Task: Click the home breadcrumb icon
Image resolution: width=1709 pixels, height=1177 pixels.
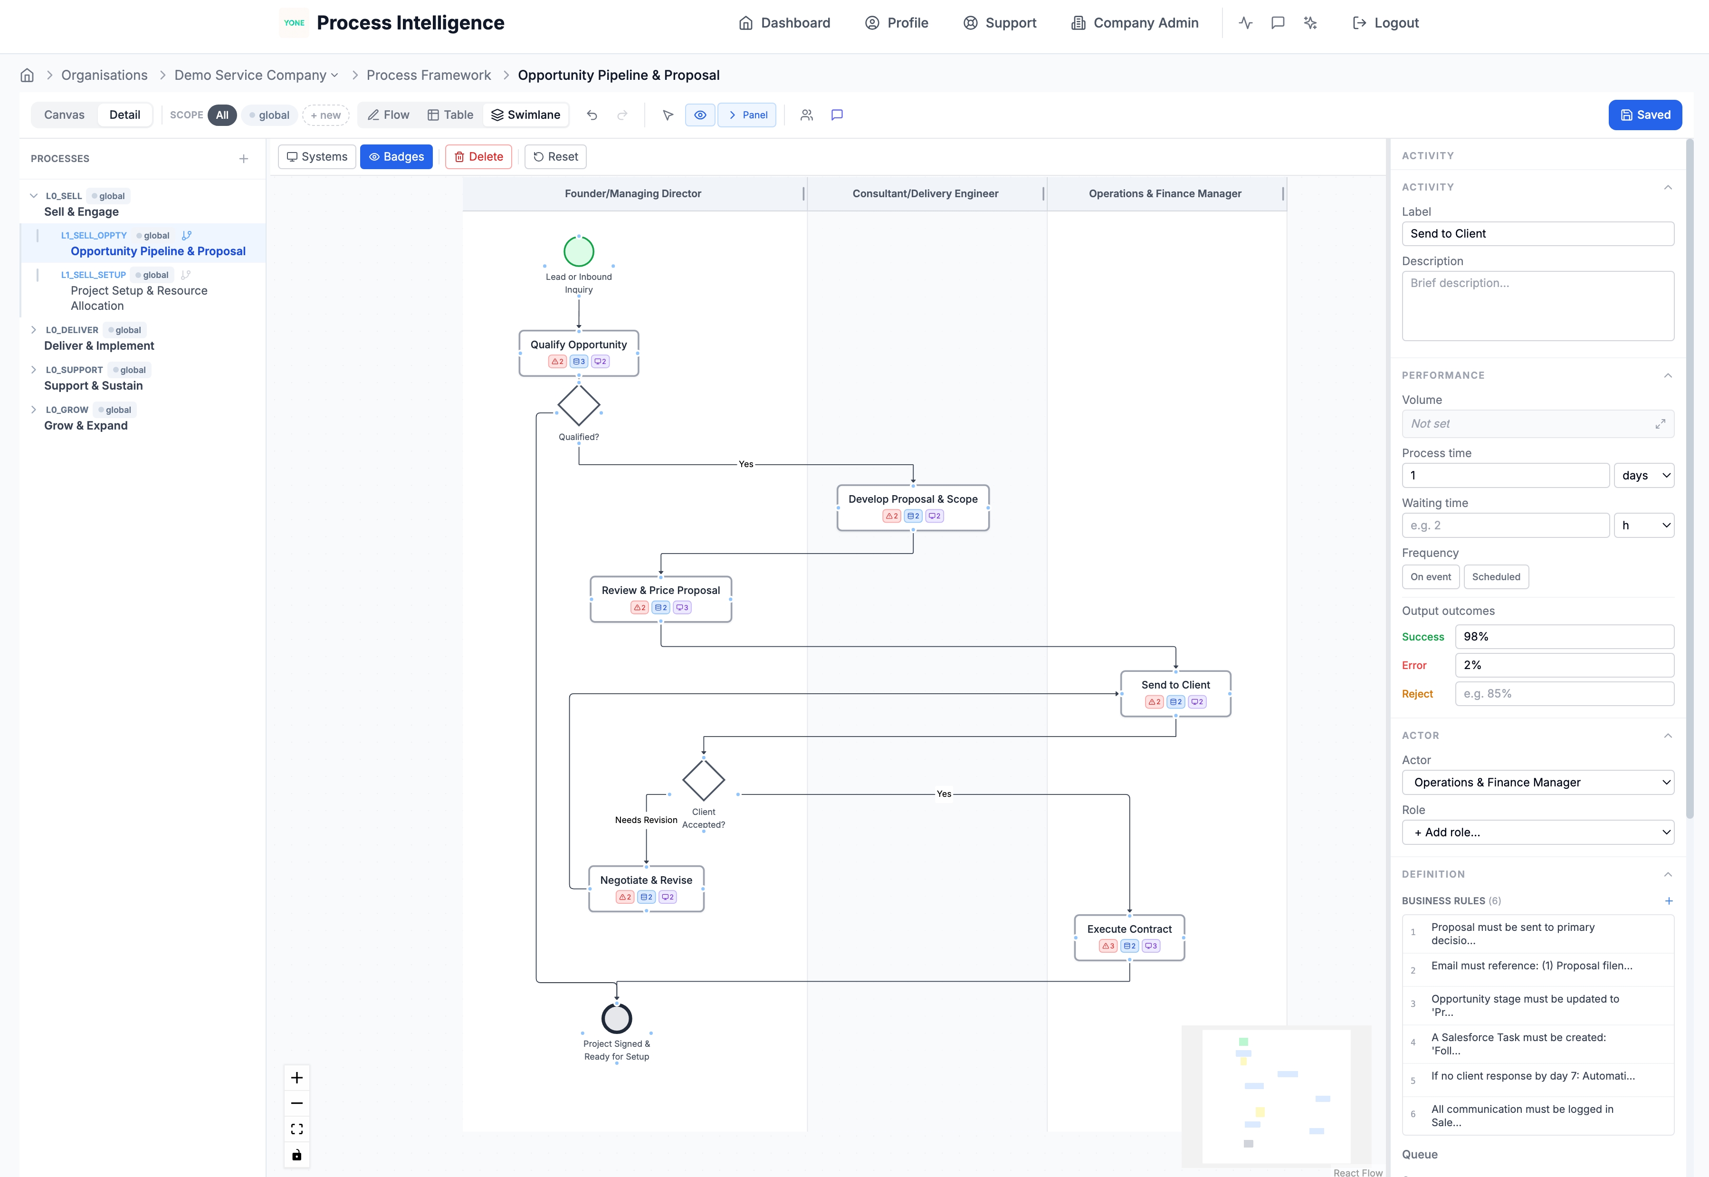Action: click(x=27, y=75)
